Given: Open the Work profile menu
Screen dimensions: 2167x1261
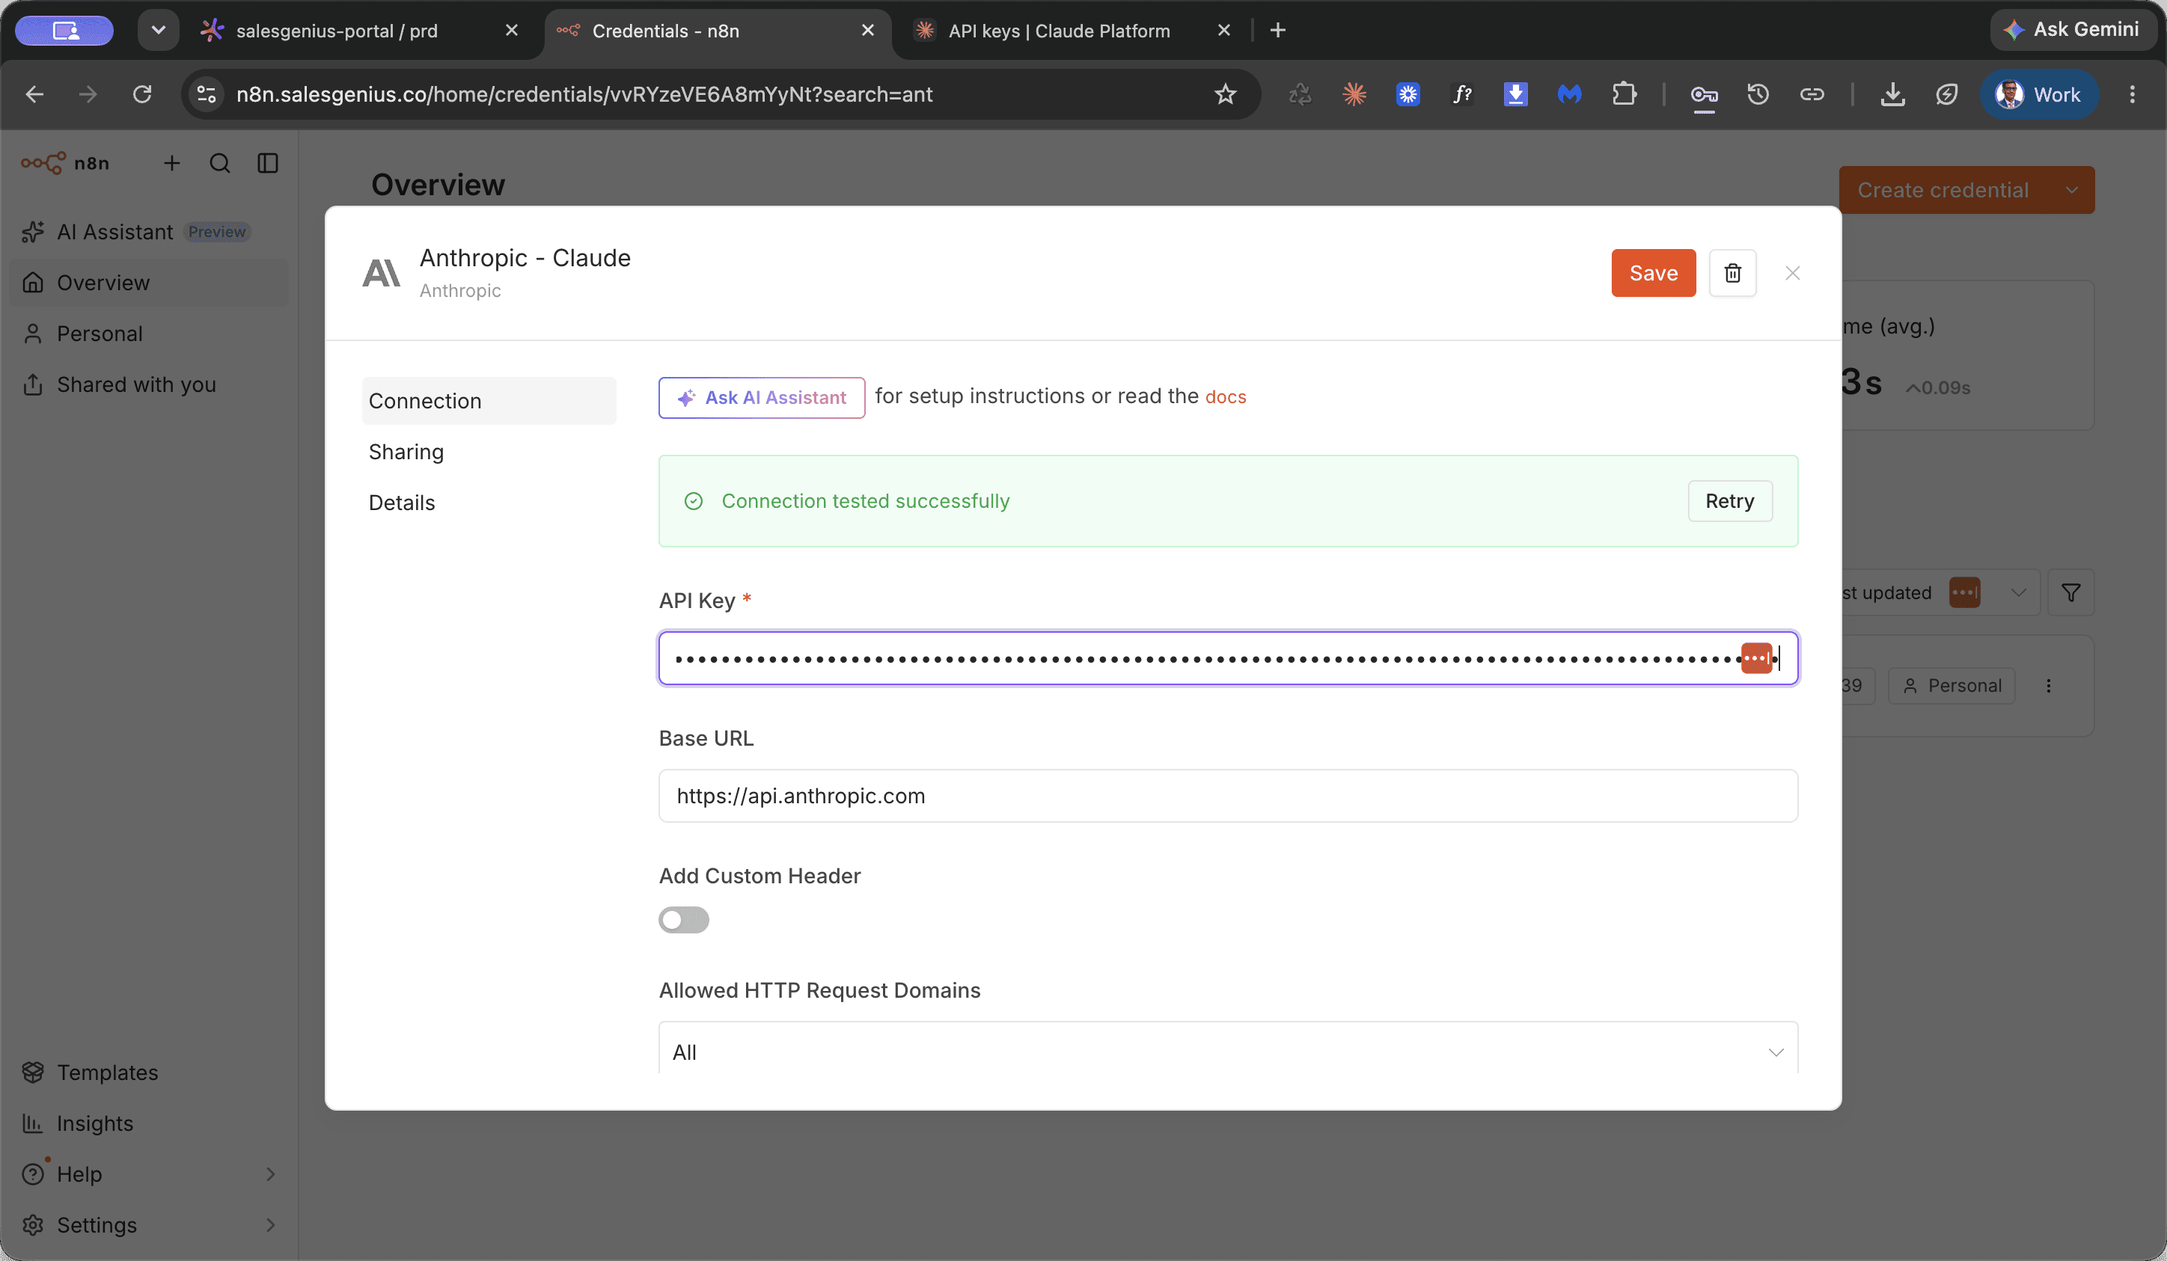Looking at the screenshot, I should 2038,93.
